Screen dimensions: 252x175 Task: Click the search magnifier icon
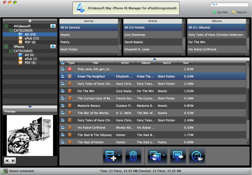pos(213,4)
